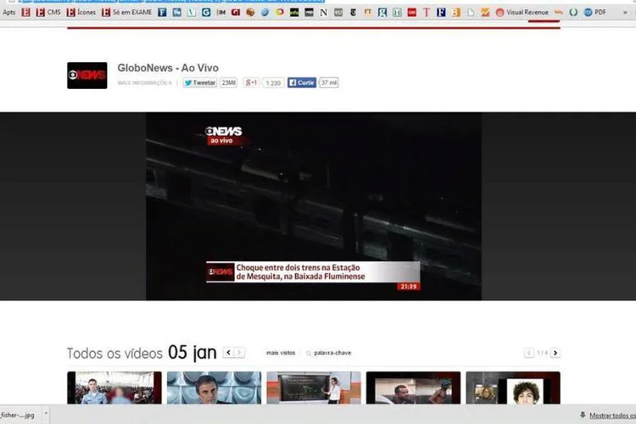The image size is (636, 424).
Task: Click the 37 mil likes count
Action: coord(329,83)
